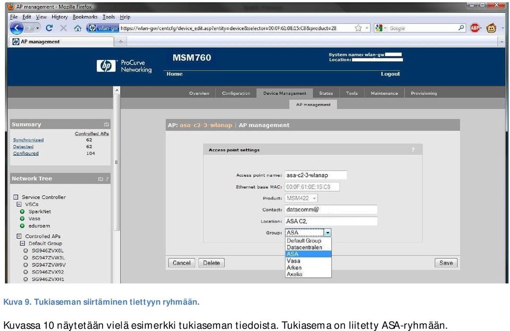The width and height of the screenshot is (510, 331).
Task: Open a new tab with plus button
Action: click(121, 41)
